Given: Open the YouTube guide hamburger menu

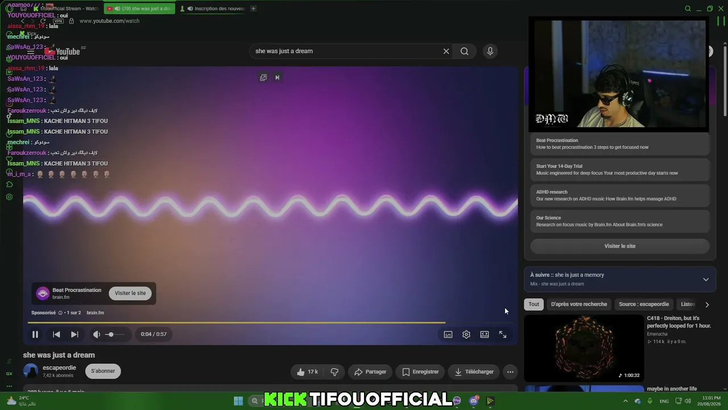Looking at the screenshot, I should 31,52.
